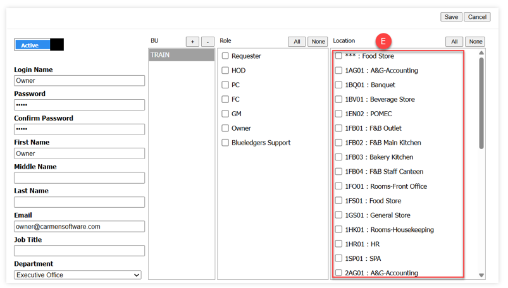Image resolution: width=508 pixels, height=288 pixels.
Task: Click the Login Name field
Action: point(79,81)
